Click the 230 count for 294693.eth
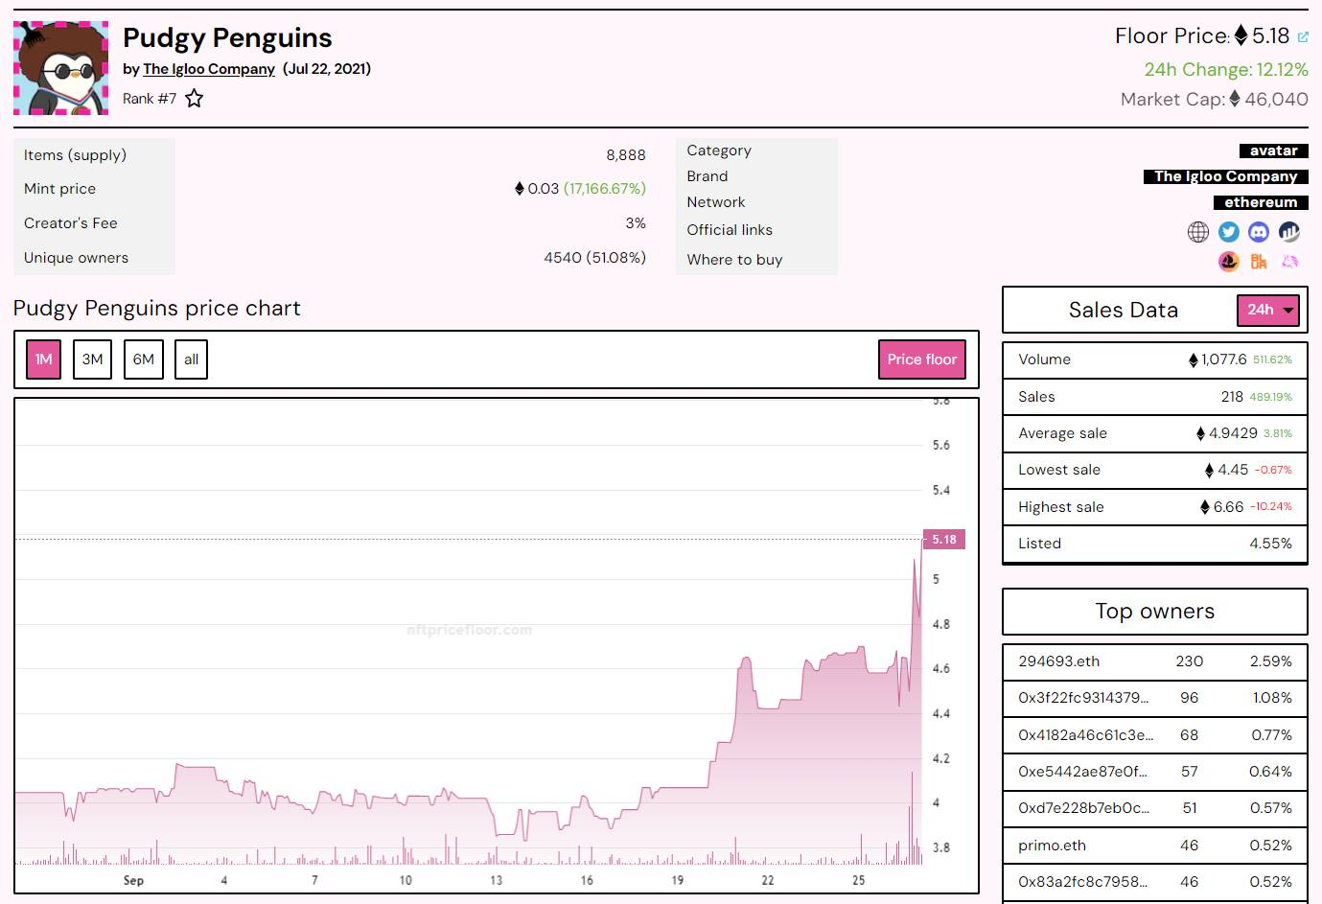The height and width of the screenshot is (904, 1322). (x=1190, y=661)
